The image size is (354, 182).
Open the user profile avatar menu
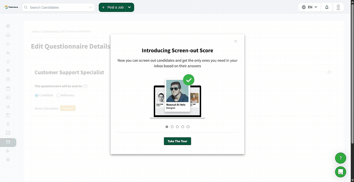[338, 7]
